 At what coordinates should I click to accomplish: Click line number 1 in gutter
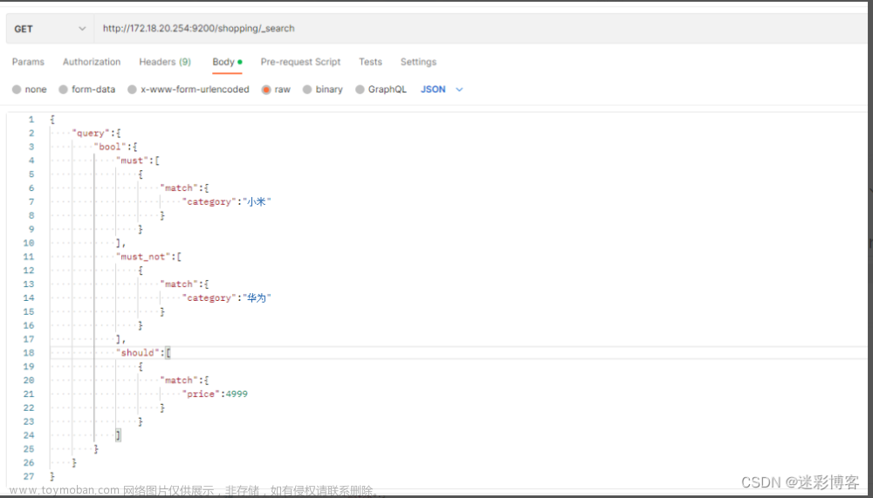[x=31, y=119]
